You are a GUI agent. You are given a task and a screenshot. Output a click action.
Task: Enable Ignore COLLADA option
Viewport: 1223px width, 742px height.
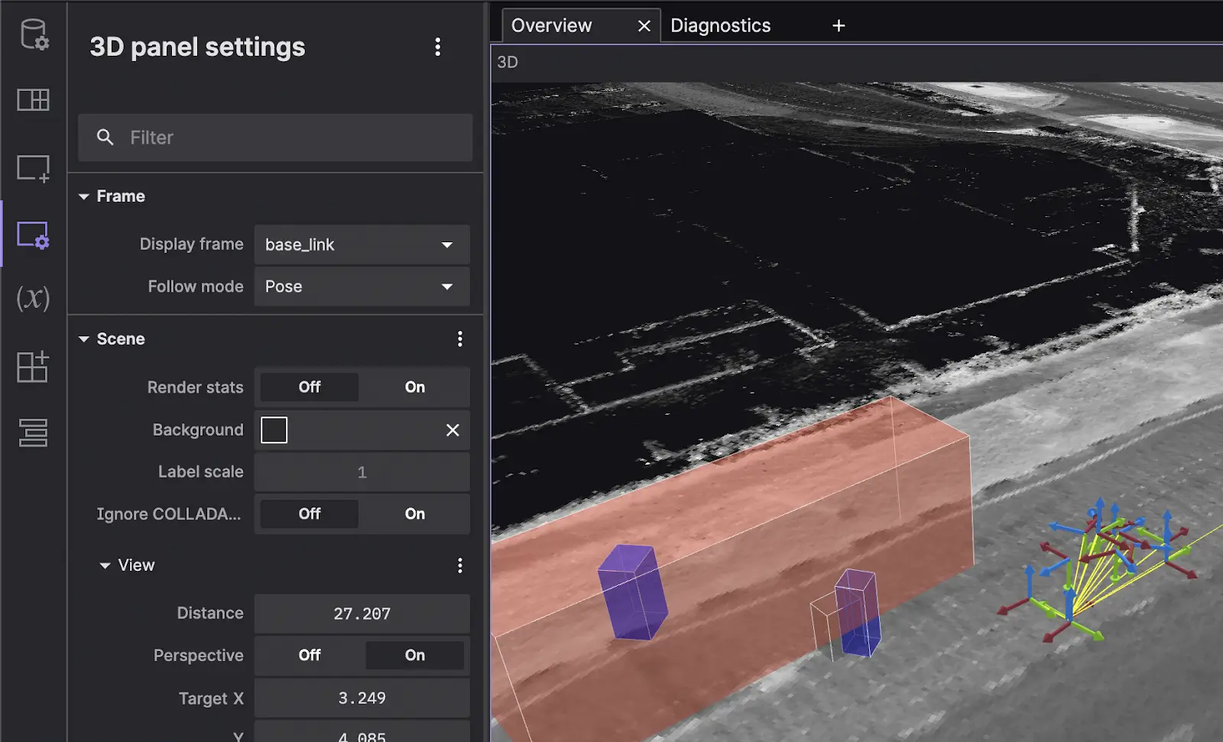pos(414,514)
